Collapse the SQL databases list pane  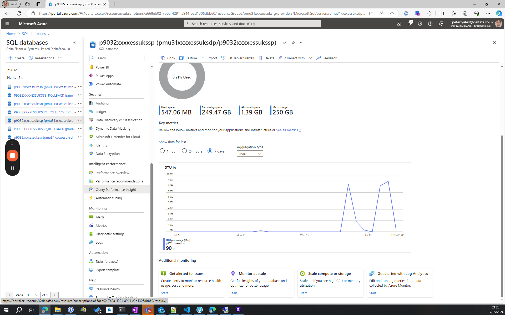point(74,43)
